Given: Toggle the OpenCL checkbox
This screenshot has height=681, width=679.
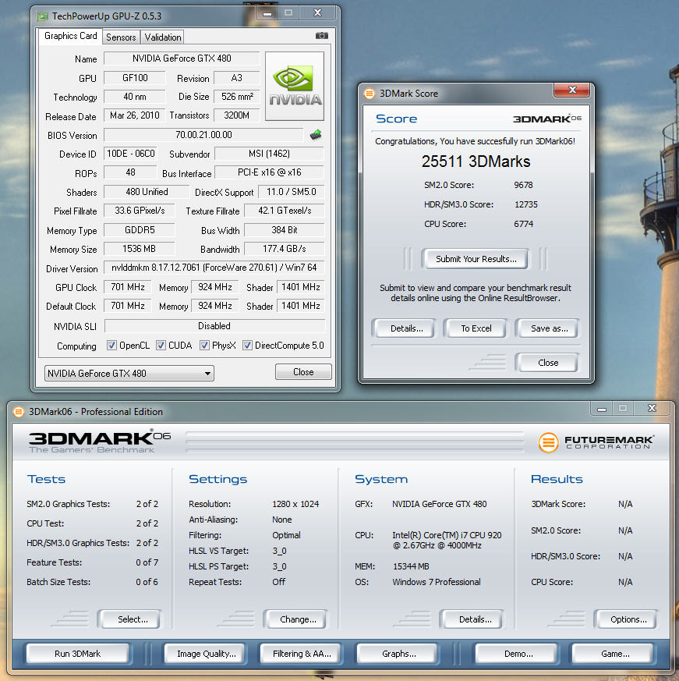Looking at the screenshot, I should pos(111,346).
